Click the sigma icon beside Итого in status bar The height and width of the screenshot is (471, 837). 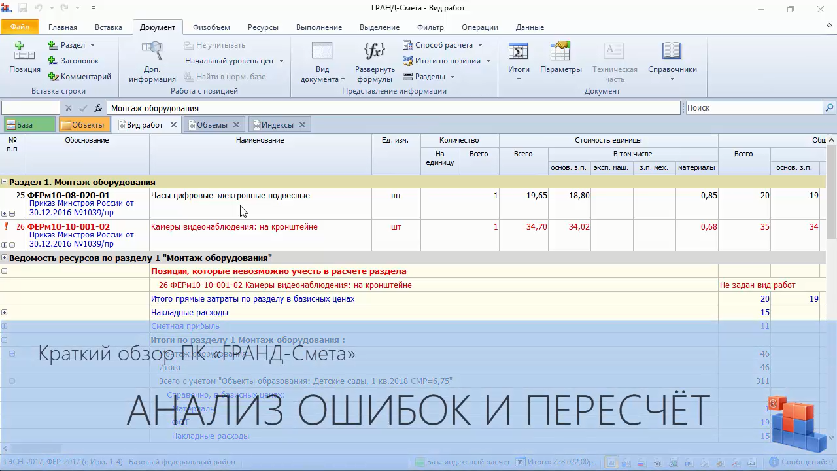(x=520, y=462)
